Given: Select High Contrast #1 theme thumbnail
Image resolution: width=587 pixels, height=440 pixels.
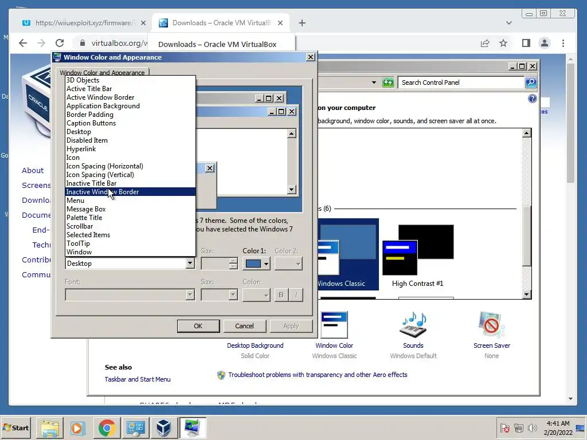Looking at the screenshot, I should 418,256.
